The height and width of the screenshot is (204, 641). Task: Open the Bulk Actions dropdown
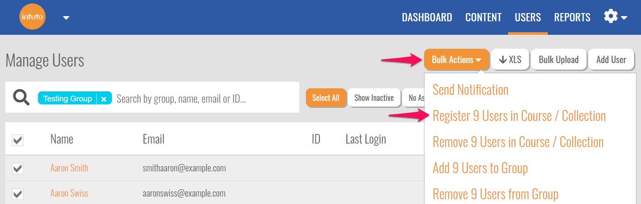tap(456, 60)
